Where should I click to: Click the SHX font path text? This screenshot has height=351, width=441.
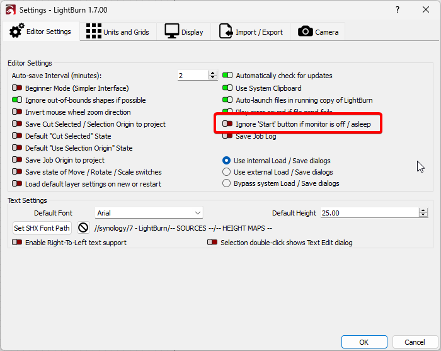[183, 228]
